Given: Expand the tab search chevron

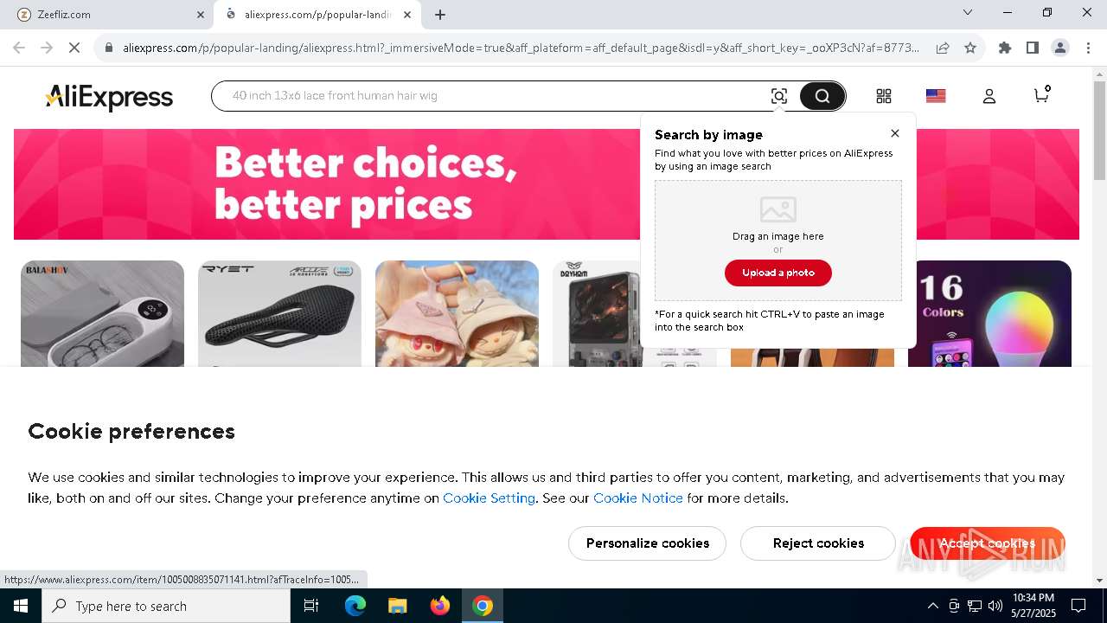Looking at the screenshot, I should pyautogui.click(x=968, y=12).
